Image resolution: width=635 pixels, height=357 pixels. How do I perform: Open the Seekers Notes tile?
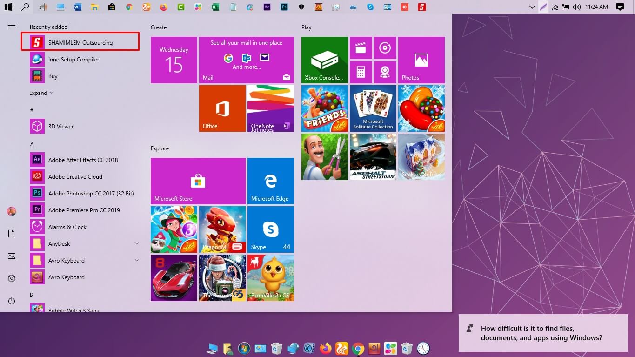click(421, 157)
